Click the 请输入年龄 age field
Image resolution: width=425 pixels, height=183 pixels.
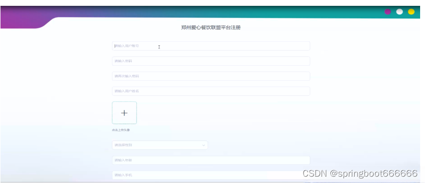coord(211,160)
